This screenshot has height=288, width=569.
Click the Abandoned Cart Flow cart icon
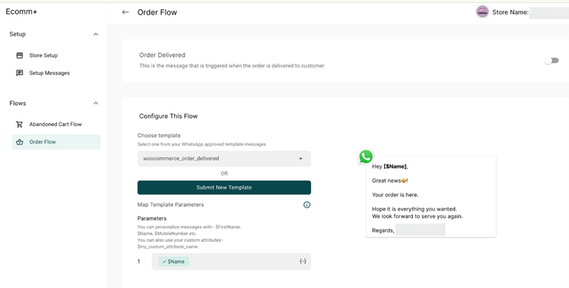click(20, 125)
